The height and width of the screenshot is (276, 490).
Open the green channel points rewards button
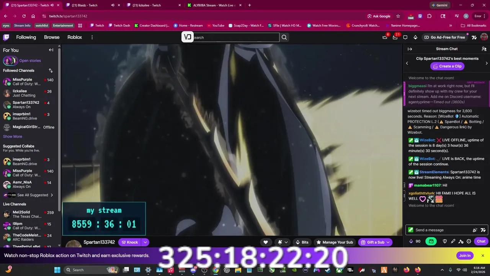point(431,241)
